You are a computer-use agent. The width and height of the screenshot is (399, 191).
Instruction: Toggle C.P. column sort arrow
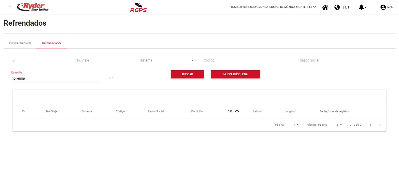[237, 111]
